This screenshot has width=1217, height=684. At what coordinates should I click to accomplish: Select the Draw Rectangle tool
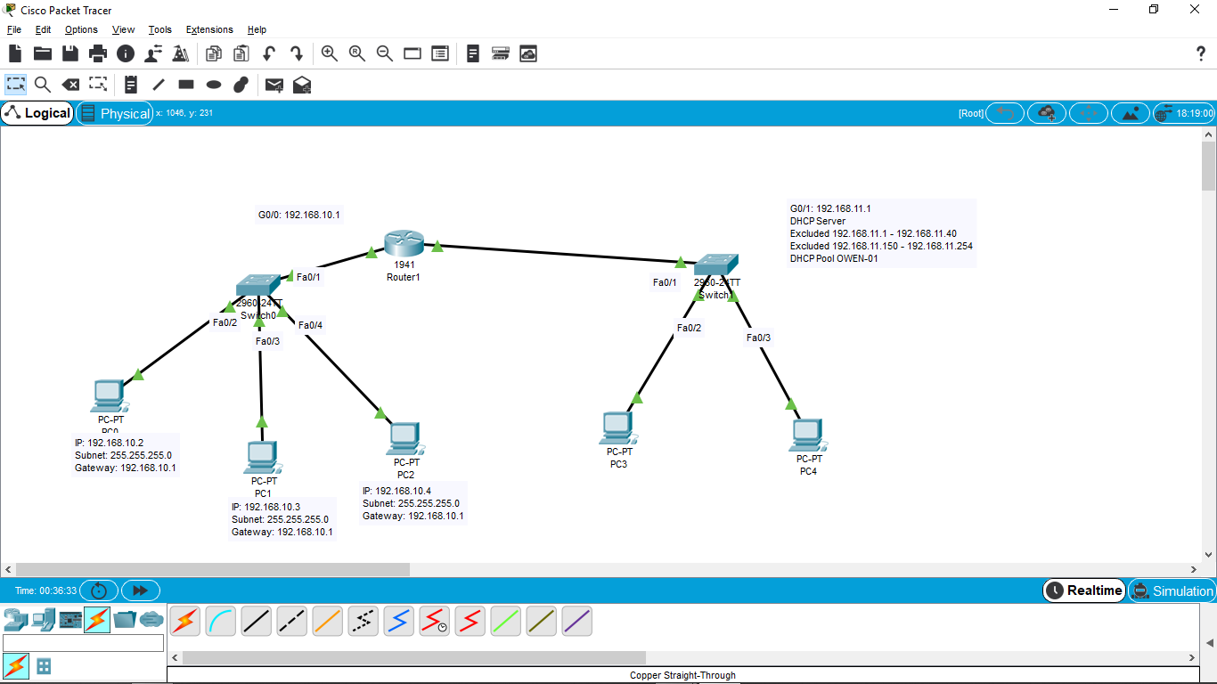[186, 85]
